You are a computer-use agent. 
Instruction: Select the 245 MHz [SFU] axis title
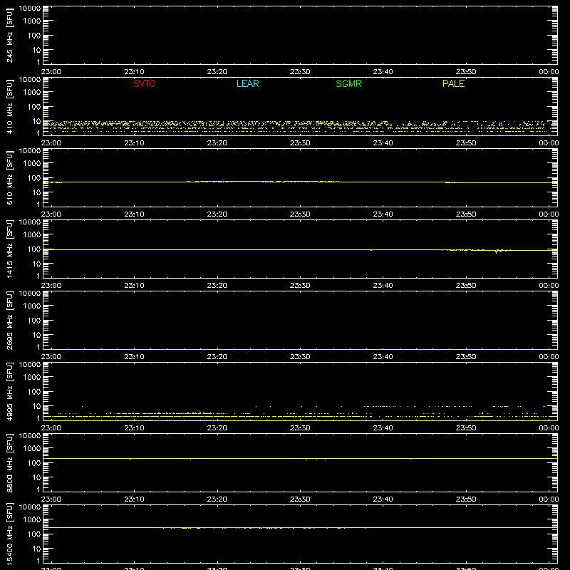tap(10, 35)
